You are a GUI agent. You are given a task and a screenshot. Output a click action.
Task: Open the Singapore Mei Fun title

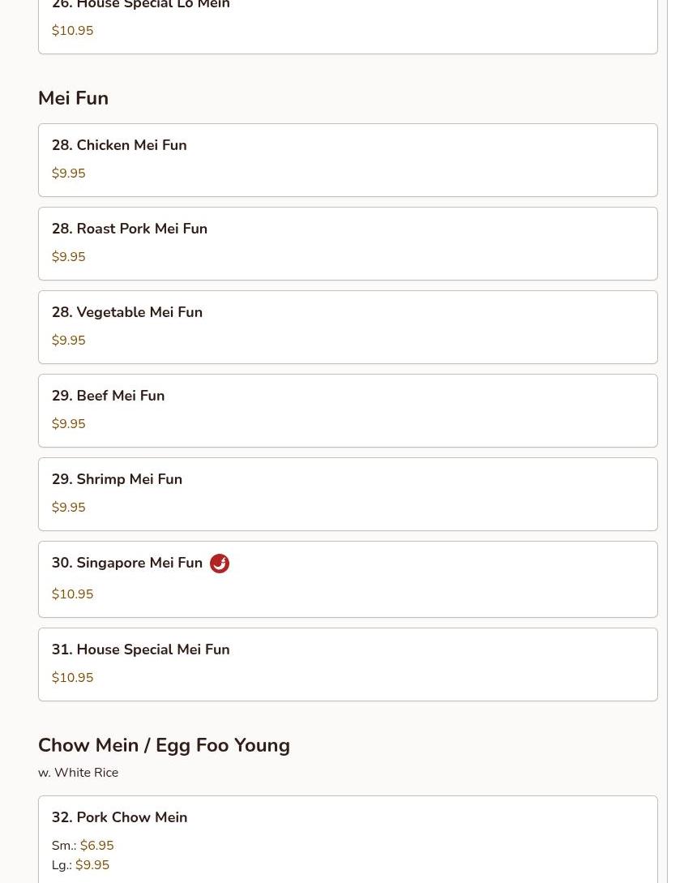pos(127,563)
